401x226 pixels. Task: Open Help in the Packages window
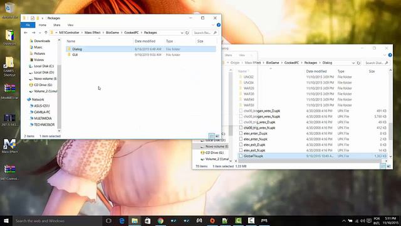(219, 25)
